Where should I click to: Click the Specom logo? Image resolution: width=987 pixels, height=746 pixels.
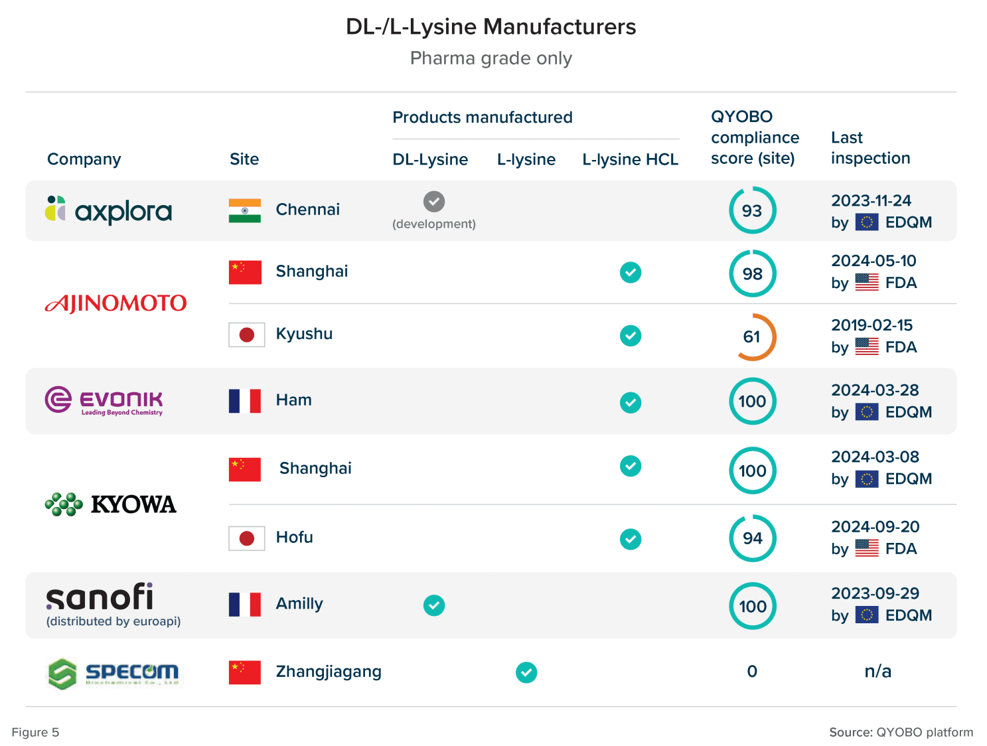tap(114, 673)
